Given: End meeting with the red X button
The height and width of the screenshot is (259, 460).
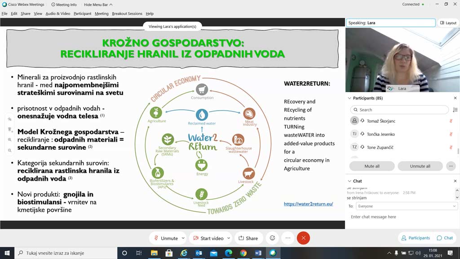Looking at the screenshot, I should [x=303, y=238].
